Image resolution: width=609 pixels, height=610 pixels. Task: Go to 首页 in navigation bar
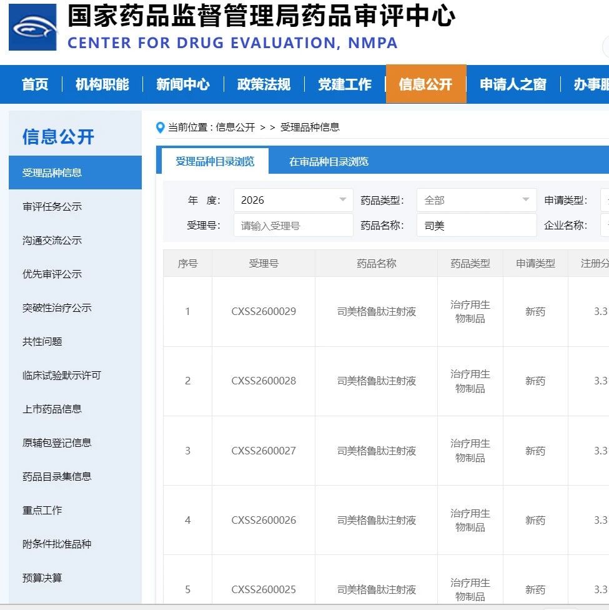coord(35,84)
